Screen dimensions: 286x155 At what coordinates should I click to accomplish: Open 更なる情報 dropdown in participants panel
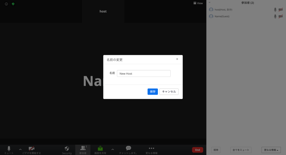coord(271,150)
